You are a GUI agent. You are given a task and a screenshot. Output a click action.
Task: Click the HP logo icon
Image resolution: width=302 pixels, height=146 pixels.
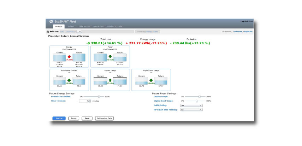[x=51, y=21]
